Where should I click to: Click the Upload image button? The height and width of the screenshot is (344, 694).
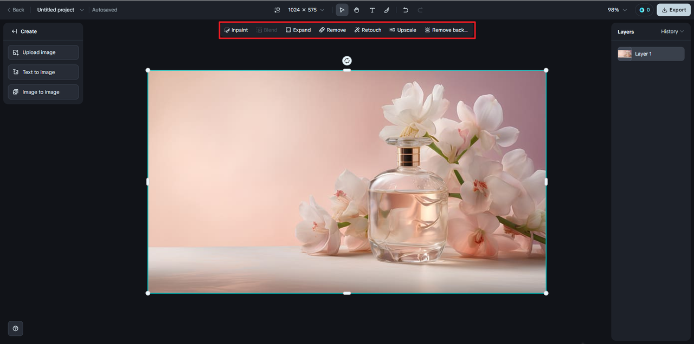[43, 52]
